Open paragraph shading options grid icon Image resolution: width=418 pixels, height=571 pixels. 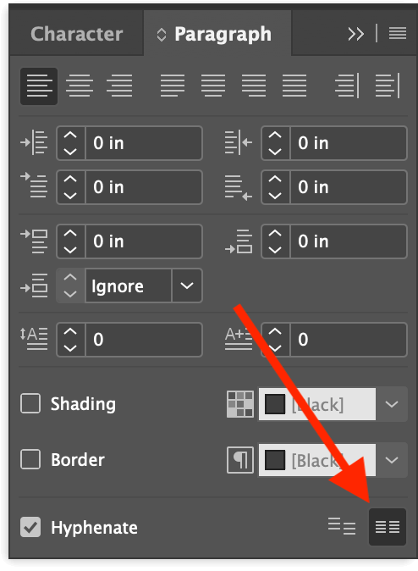(x=240, y=404)
